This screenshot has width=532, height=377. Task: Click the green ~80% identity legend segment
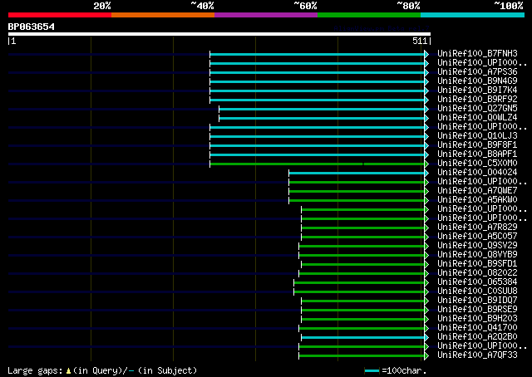point(369,15)
